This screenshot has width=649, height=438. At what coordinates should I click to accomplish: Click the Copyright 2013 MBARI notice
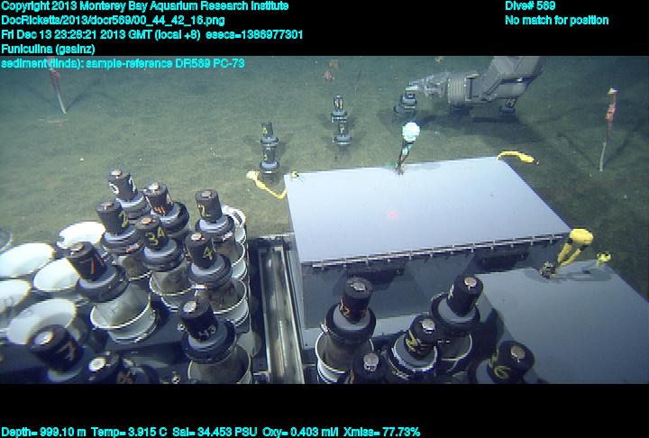pos(145,6)
